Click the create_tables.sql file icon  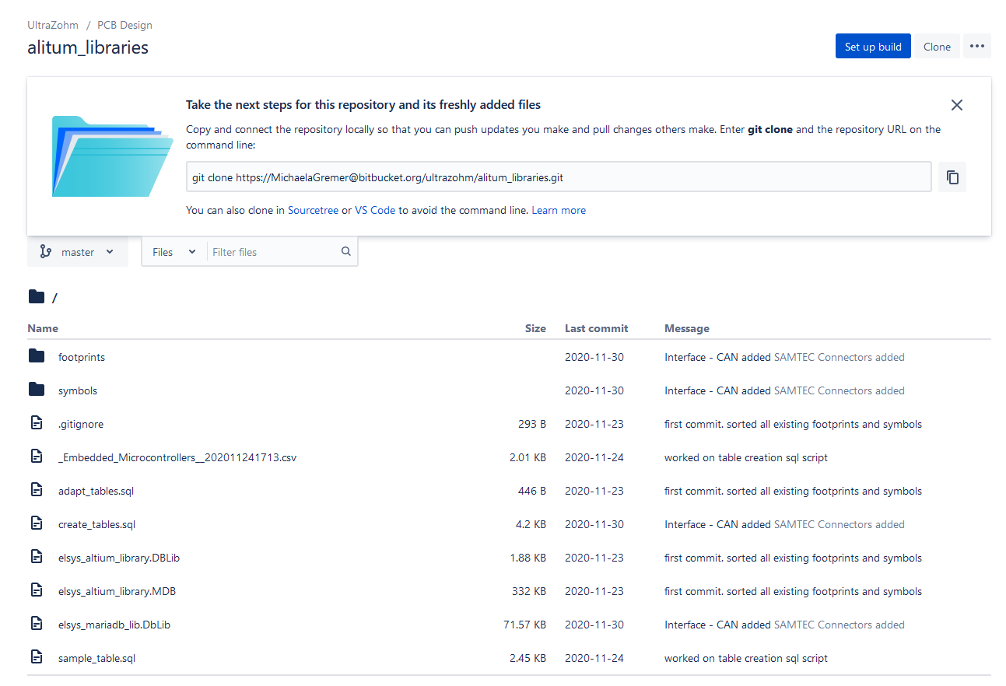click(x=37, y=523)
